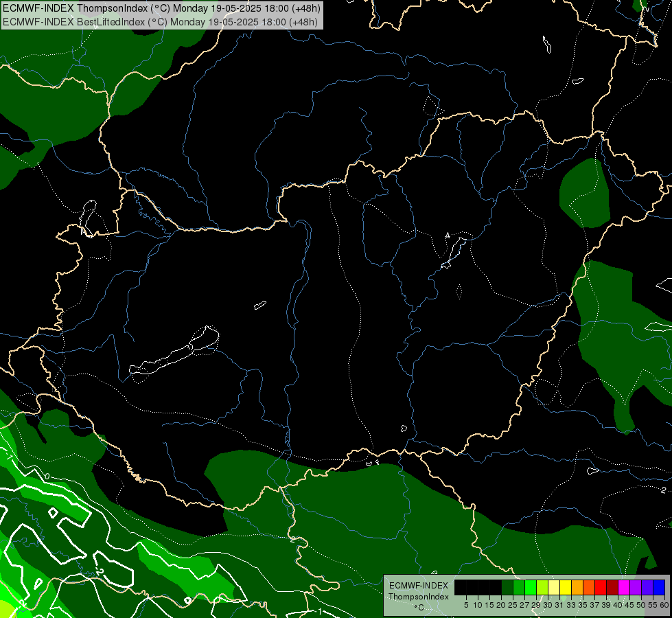Click the magenta 40–45 legend swatch
This screenshot has height=618, width=672.
point(624,586)
